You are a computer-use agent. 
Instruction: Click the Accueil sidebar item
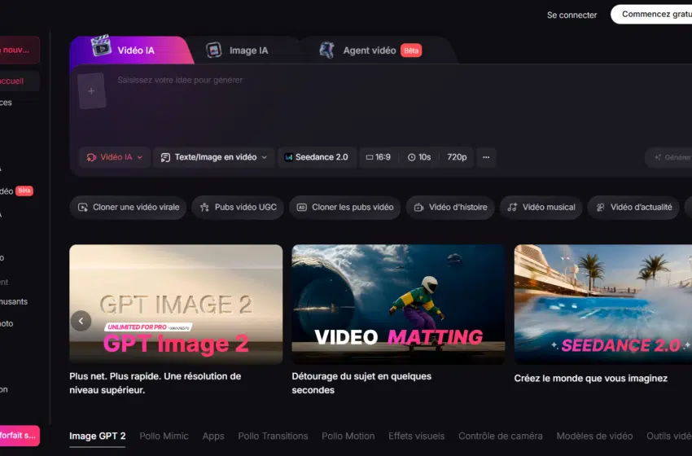[20, 81]
